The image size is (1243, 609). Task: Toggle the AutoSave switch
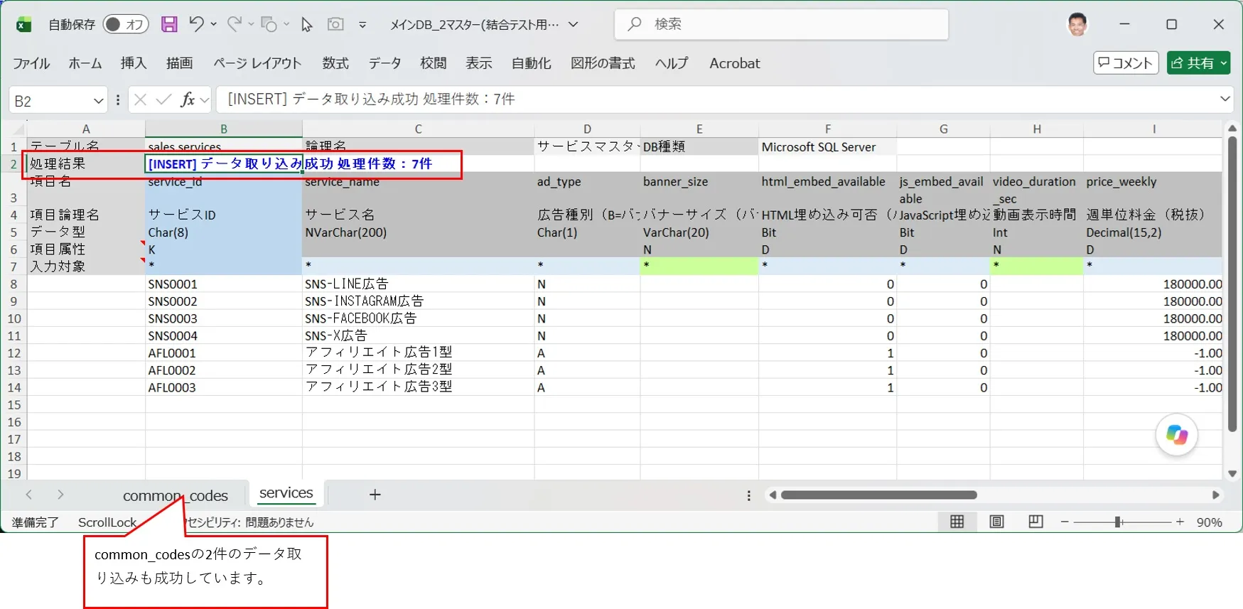click(126, 25)
